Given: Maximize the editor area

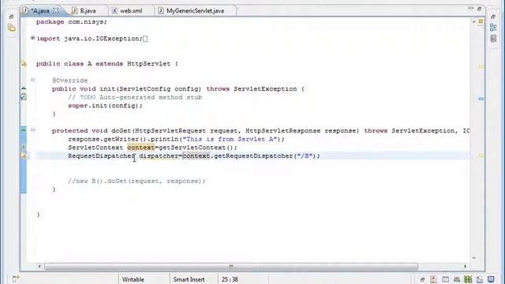Looking at the screenshot, I should click(x=479, y=9).
